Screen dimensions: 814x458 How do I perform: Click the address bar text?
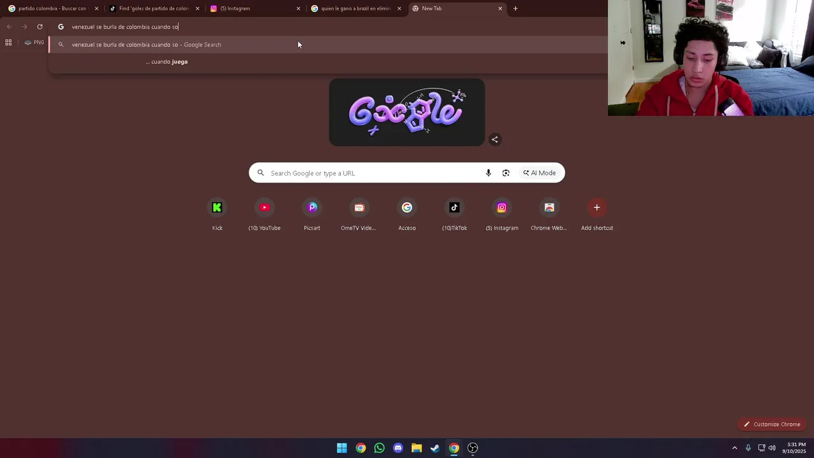tap(125, 27)
